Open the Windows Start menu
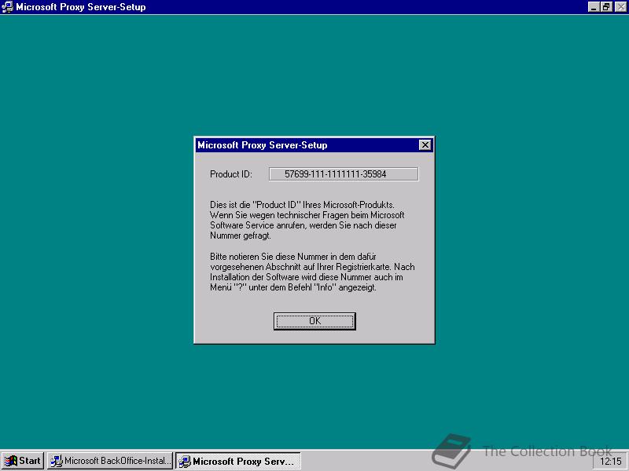The width and height of the screenshot is (629, 471). pos(23,461)
